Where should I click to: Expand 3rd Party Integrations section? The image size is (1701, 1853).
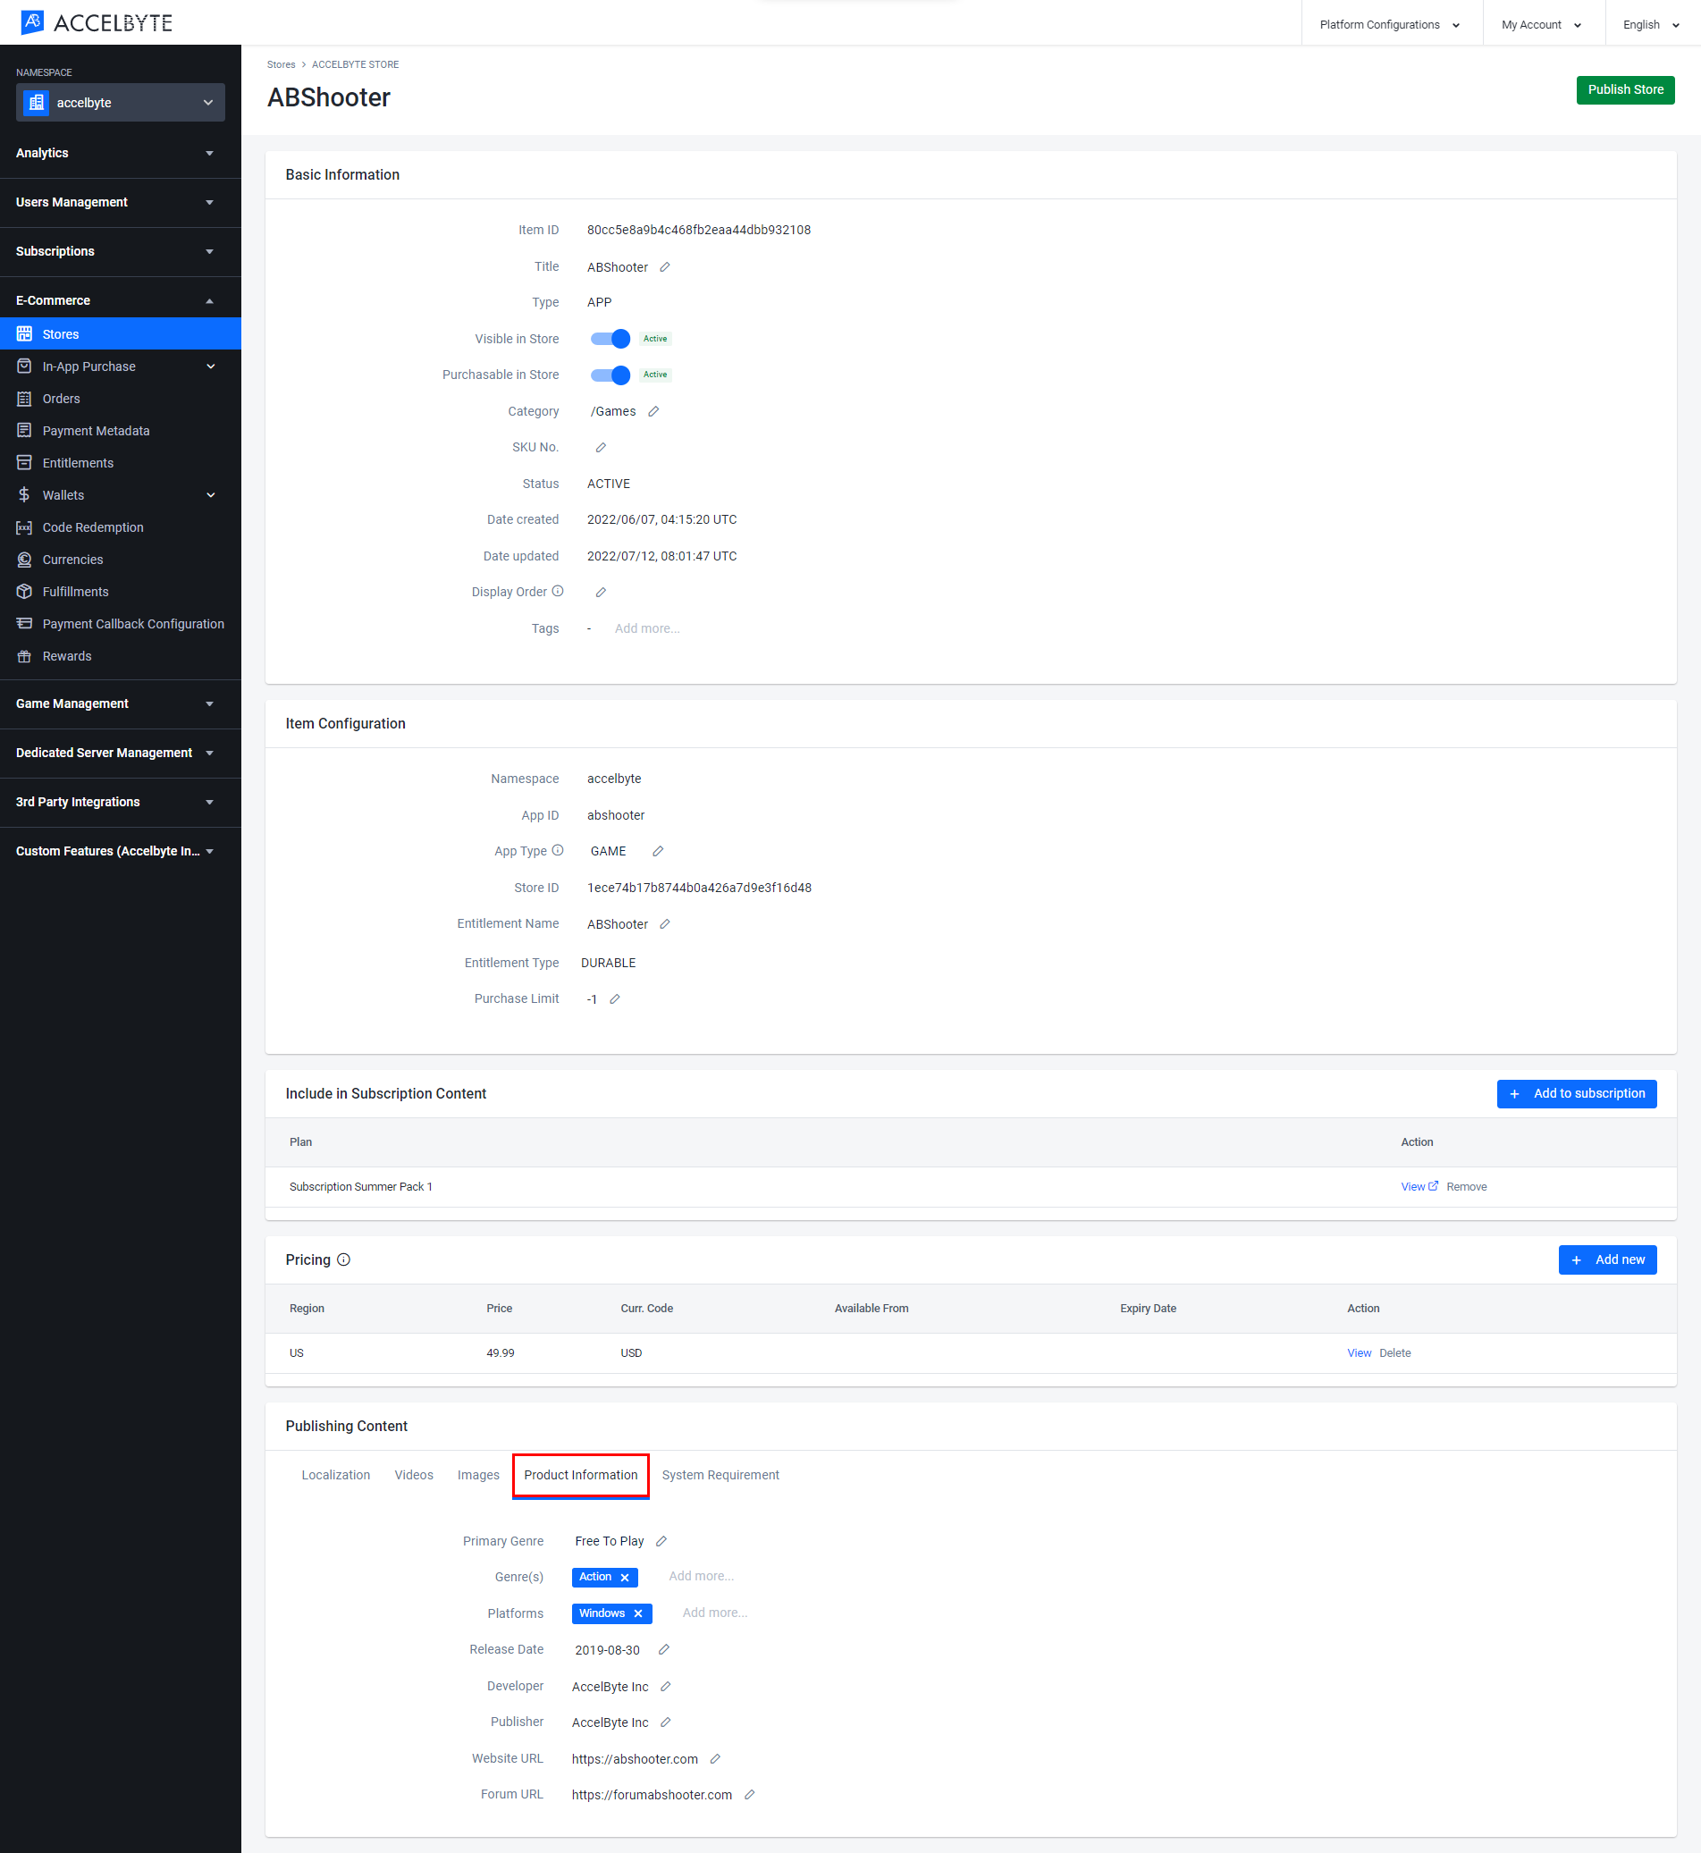click(x=121, y=802)
